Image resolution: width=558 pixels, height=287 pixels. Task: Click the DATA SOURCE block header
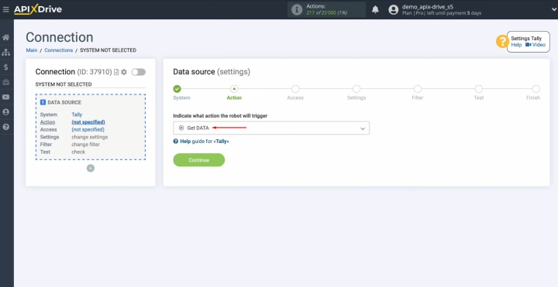61,102
